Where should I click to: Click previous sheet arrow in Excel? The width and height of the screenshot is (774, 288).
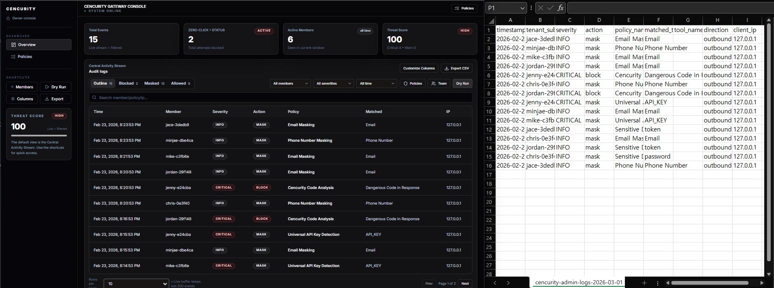(495, 283)
